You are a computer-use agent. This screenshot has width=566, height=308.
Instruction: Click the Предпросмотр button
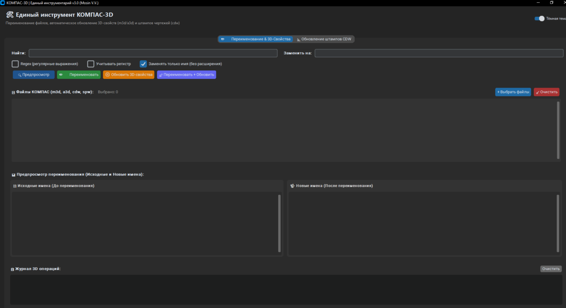point(34,75)
